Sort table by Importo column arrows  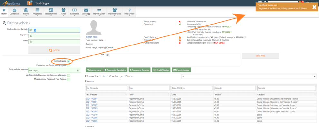click(254, 95)
